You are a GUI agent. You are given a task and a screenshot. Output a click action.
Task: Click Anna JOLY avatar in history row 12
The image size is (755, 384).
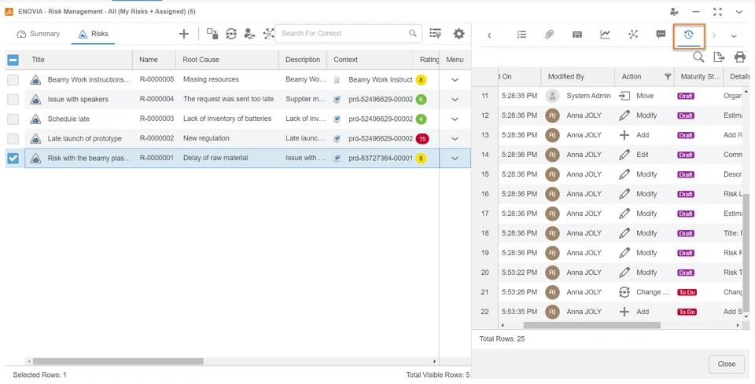[x=552, y=115]
